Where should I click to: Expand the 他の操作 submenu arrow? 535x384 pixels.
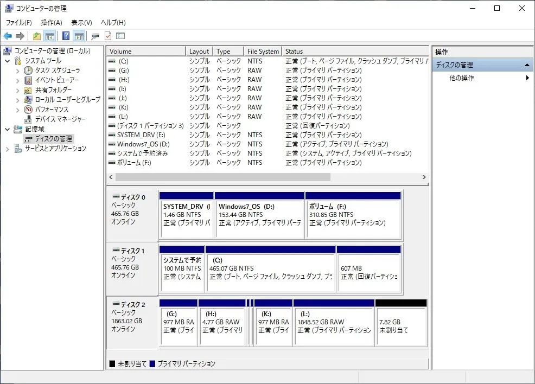pos(527,78)
